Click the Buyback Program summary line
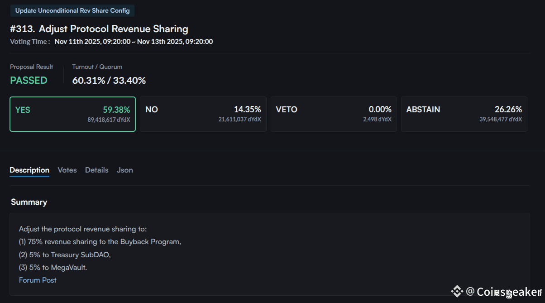Viewport: 545px width, 303px height. [100, 242]
